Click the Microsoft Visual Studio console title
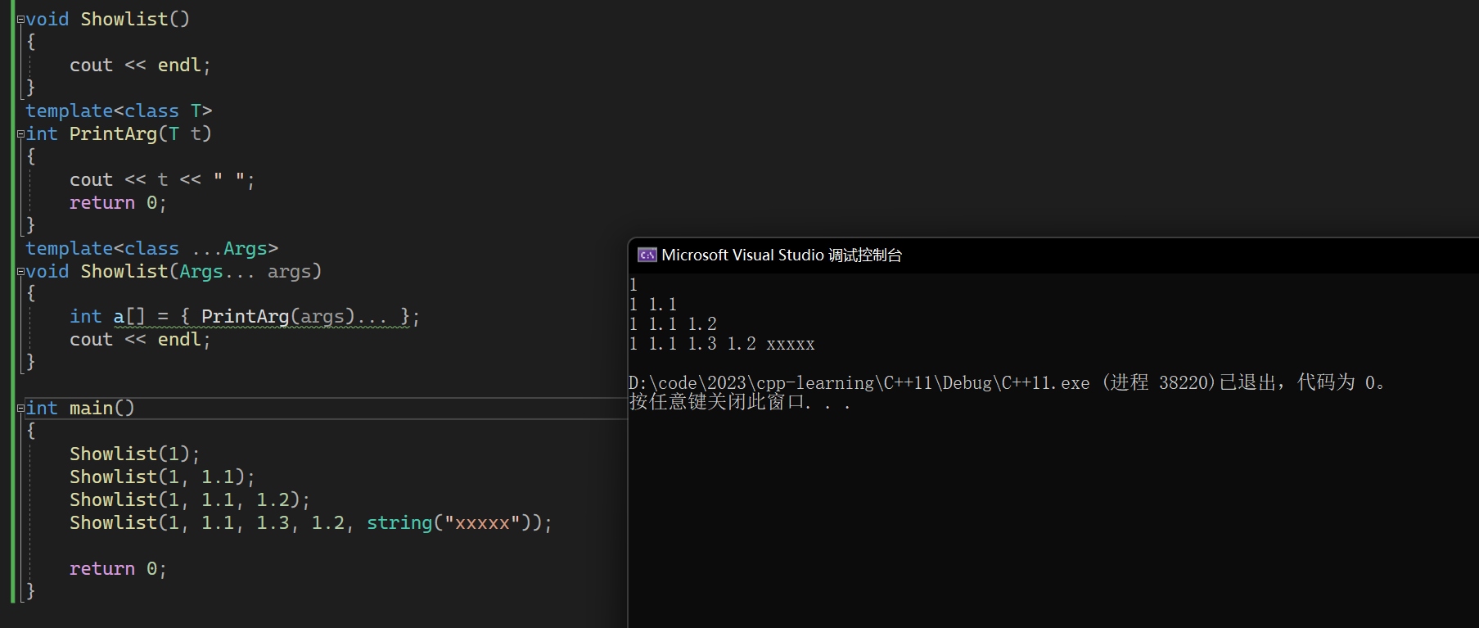The image size is (1479, 628). pyautogui.click(x=782, y=255)
